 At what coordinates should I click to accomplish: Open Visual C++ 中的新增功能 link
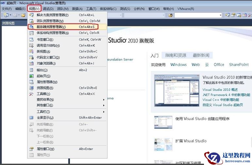[221, 100]
